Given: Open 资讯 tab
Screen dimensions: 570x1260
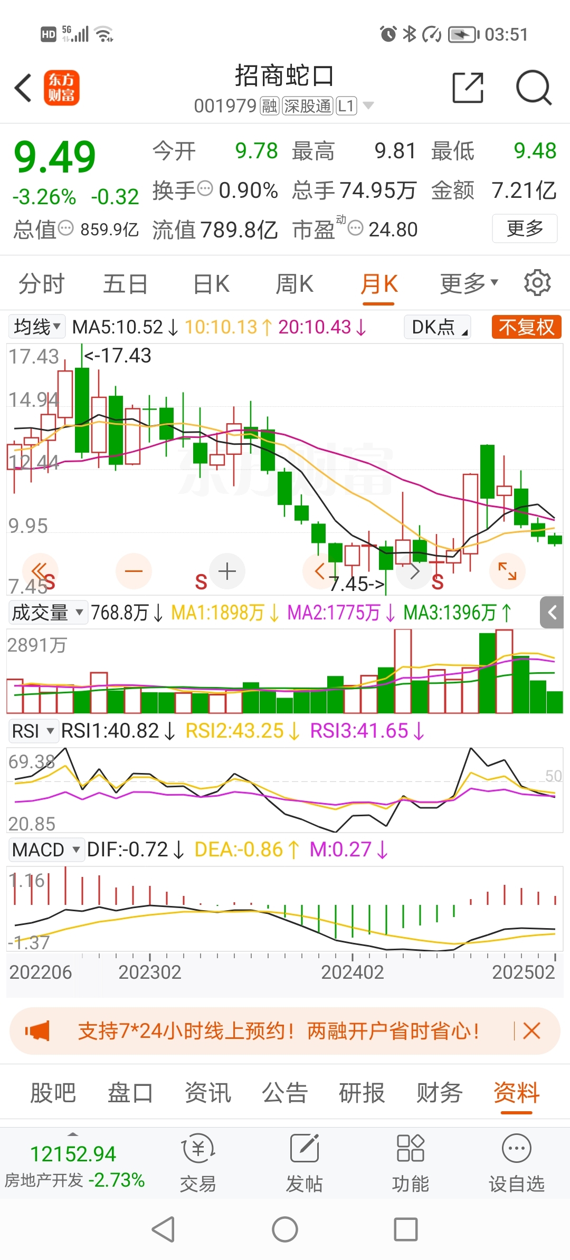Looking at the screenshot, I should point(208,1092).
